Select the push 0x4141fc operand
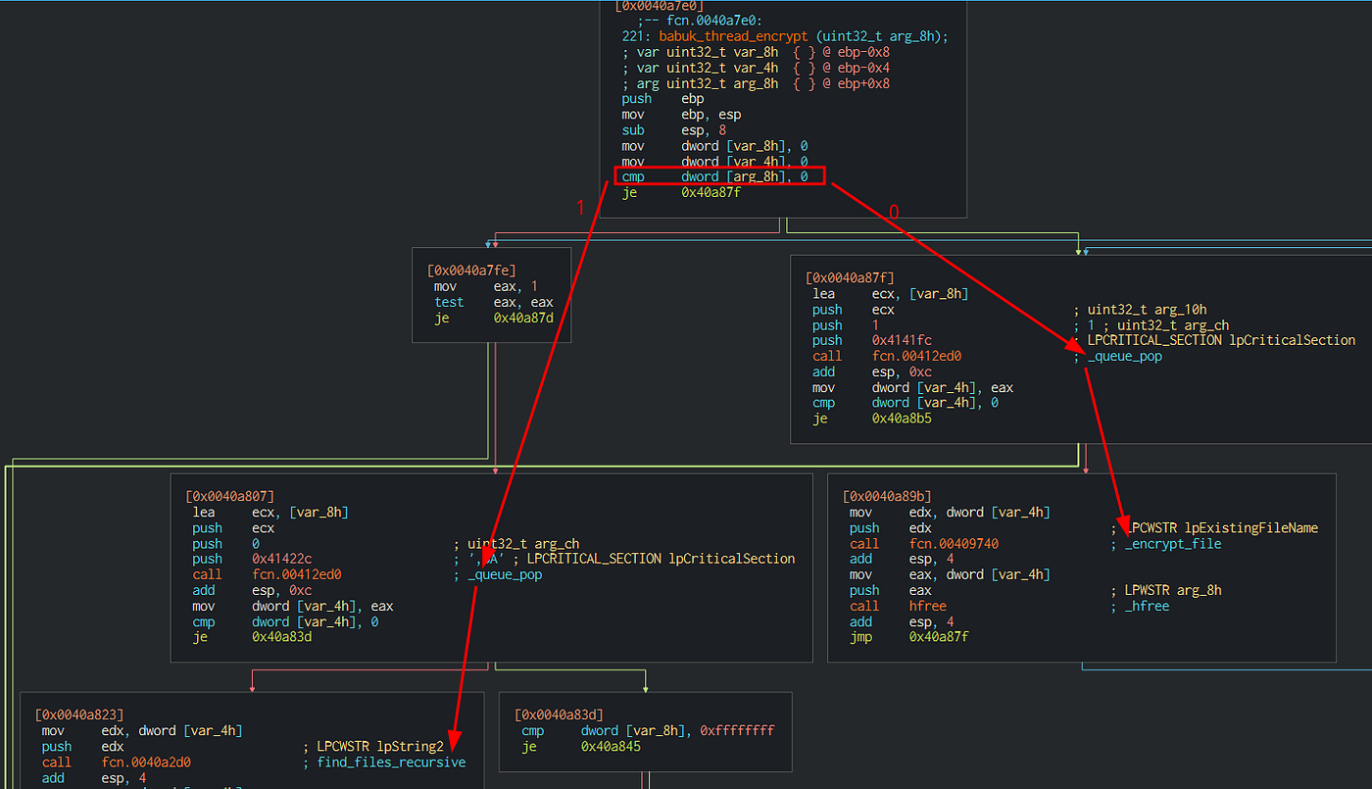The height and width of the screenshot is (789, 1372). [x=904, y=340]
